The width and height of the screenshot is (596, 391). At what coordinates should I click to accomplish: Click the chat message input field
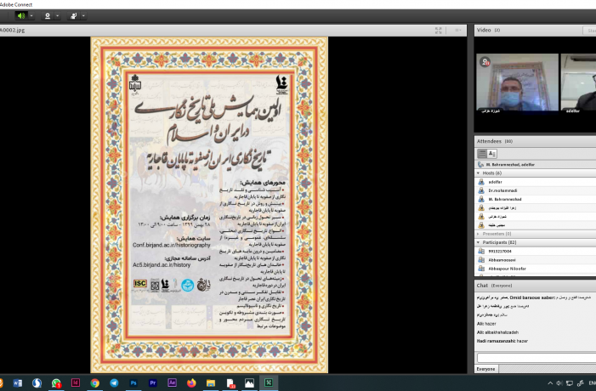click(536, 358)
